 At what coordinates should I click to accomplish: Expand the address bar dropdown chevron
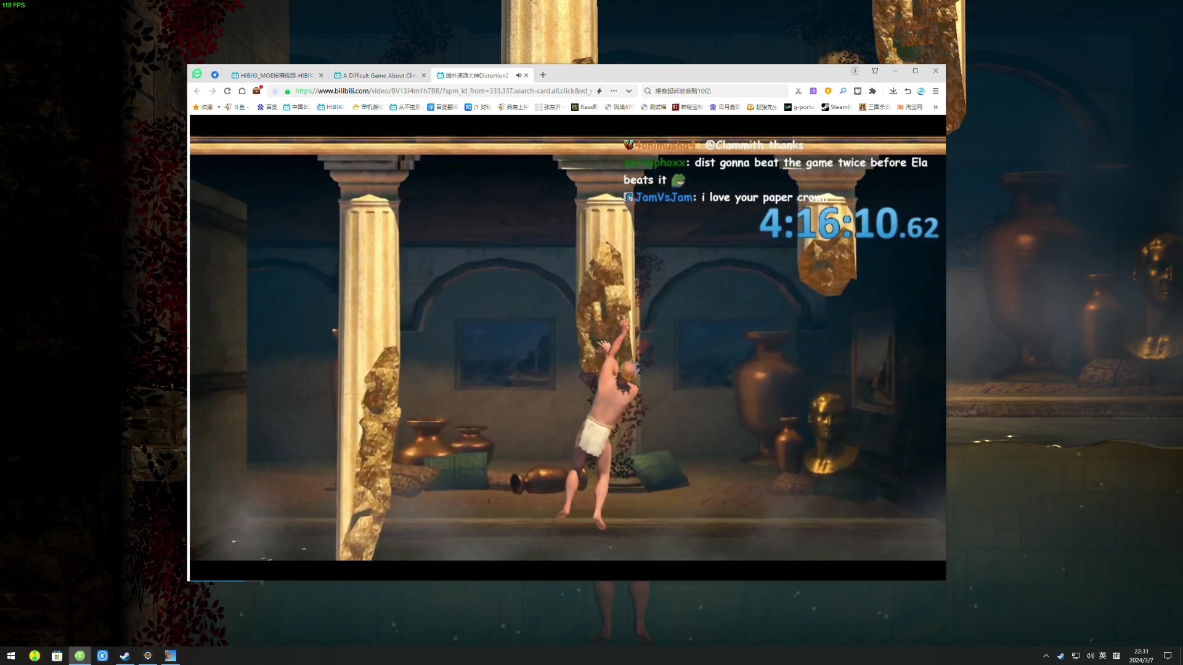[628, 91]
